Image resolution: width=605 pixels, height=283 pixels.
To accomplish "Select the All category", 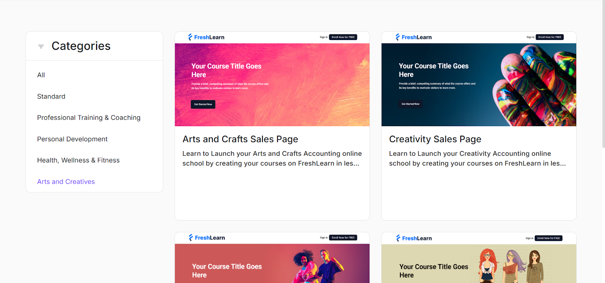I will tap(41, 75).
